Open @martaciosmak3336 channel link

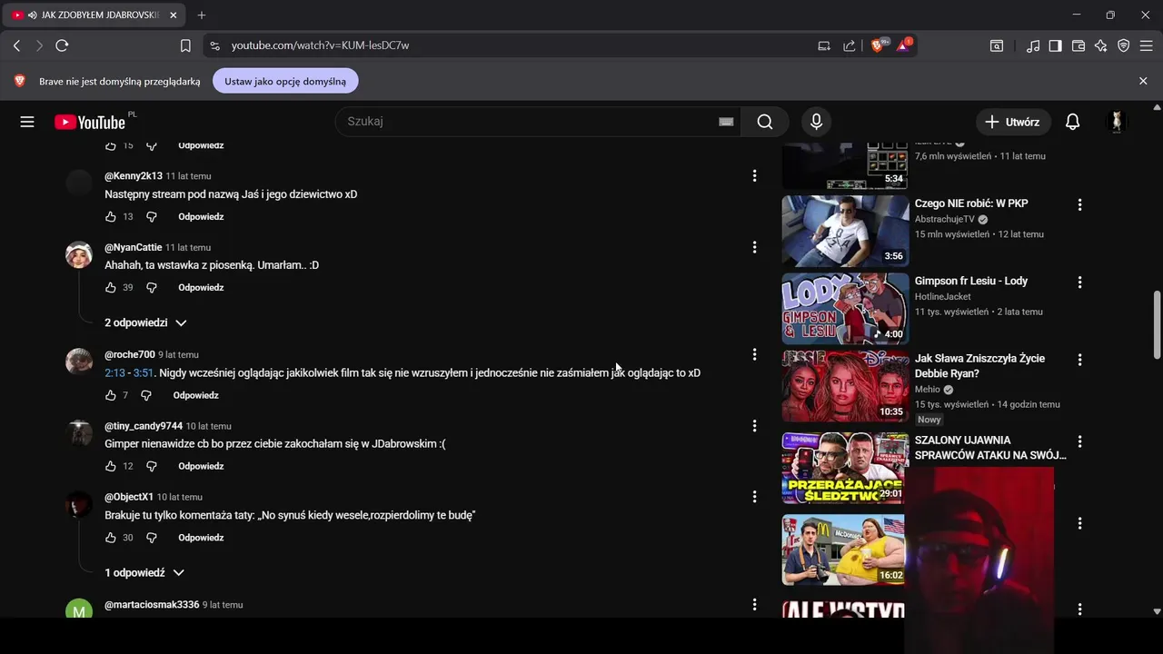tap(152, 605)
